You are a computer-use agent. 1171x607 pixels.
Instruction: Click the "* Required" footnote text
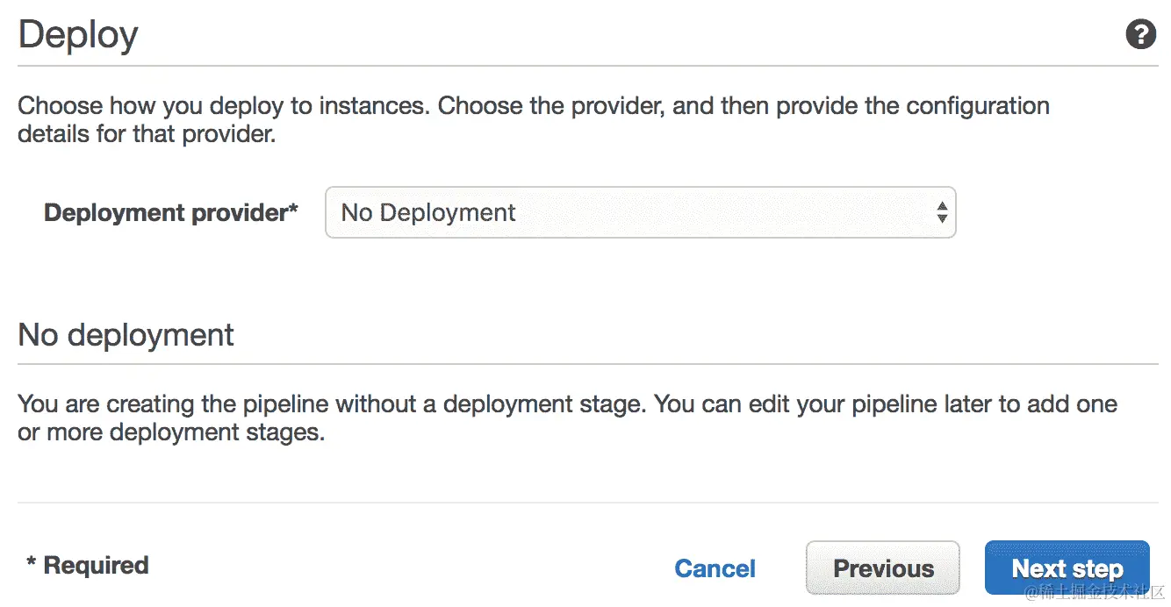click(x=88, y=566)
